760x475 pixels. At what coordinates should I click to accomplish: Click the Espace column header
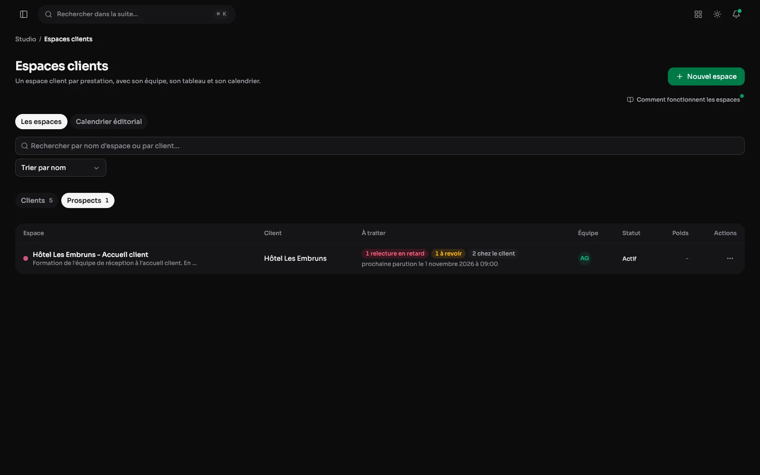[x=34, y=233]
